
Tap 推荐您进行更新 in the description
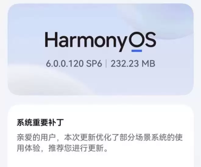[x=76, y=148]
